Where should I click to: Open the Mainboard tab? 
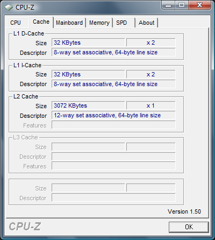69,23
